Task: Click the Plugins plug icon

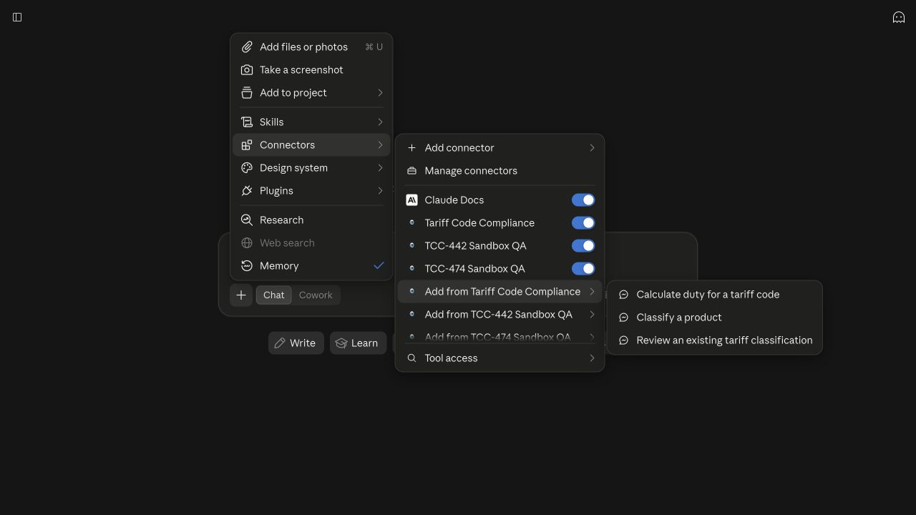Action: 247,191
